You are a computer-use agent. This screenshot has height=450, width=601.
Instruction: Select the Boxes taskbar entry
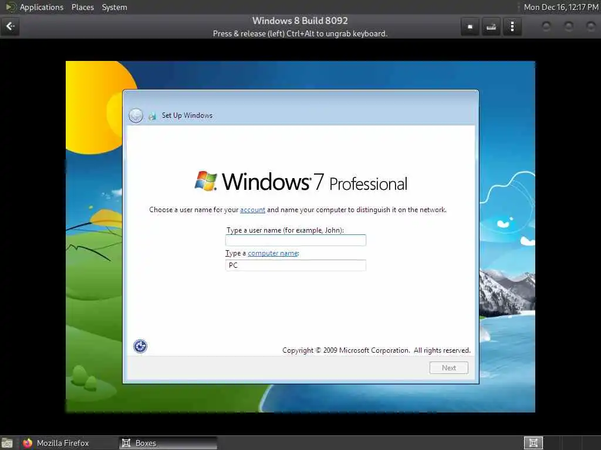pos(168,443)
